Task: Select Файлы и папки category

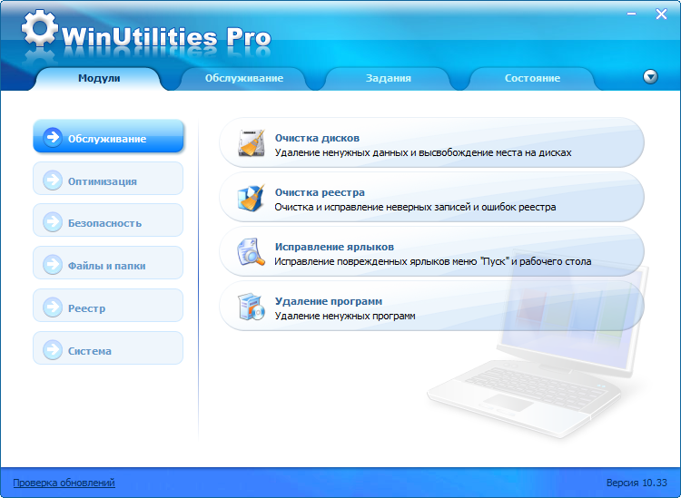Action: (108, 263)
